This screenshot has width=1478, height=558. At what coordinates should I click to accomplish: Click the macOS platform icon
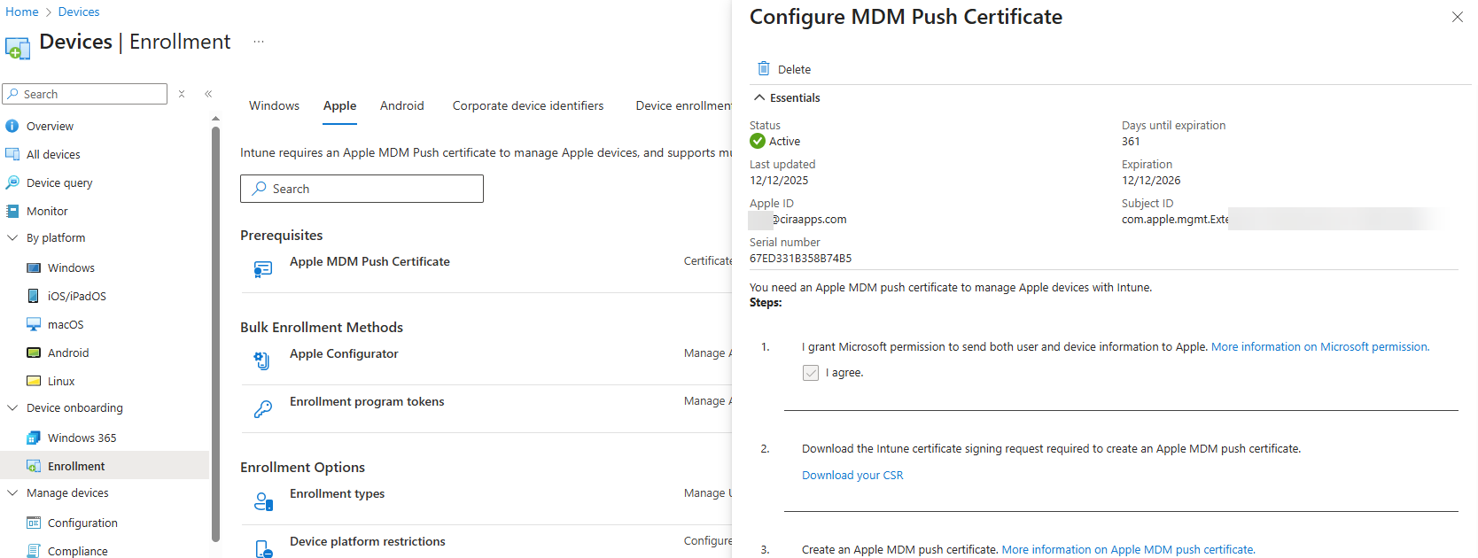point(34,324)
